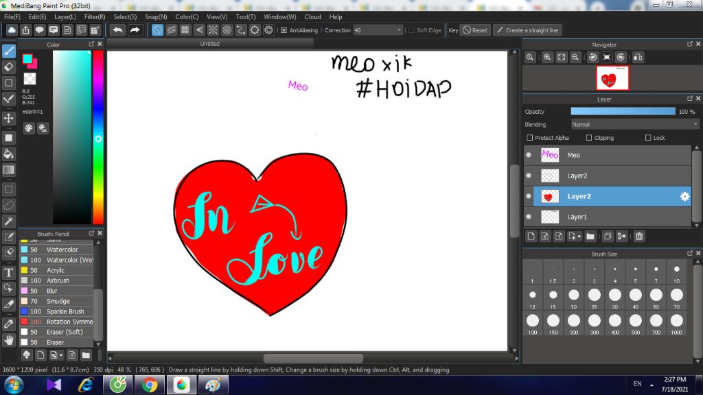Pick a hue on the rainbow bar
Screen dimensions: 703x395
tap(98, 137)
